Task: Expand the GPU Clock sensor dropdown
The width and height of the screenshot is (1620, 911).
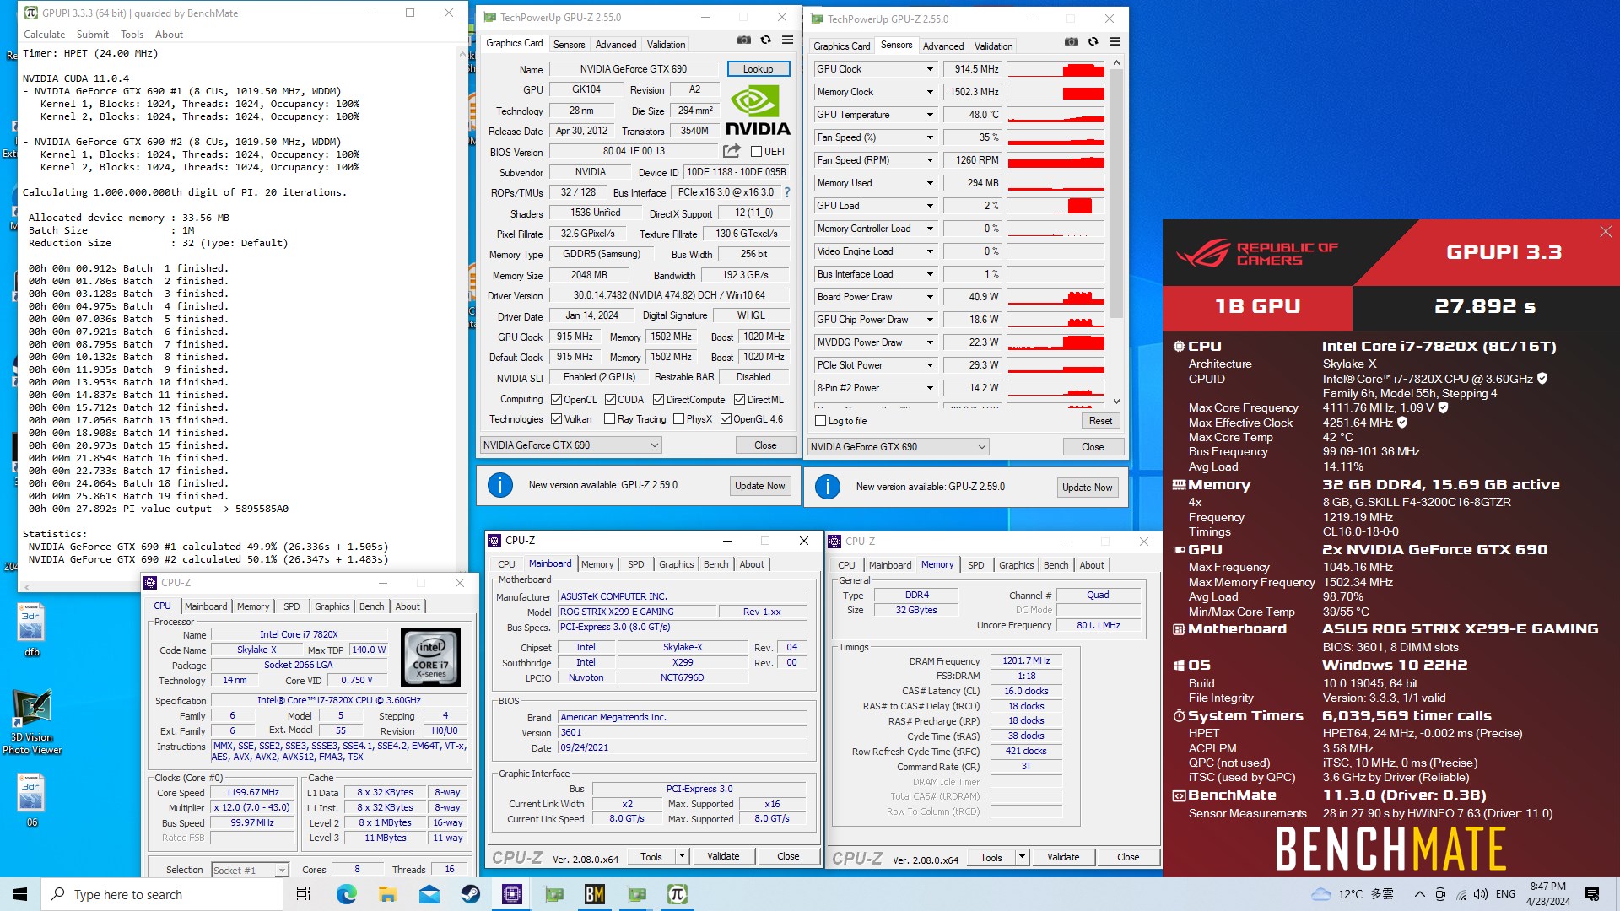Action: click(930, 69)
